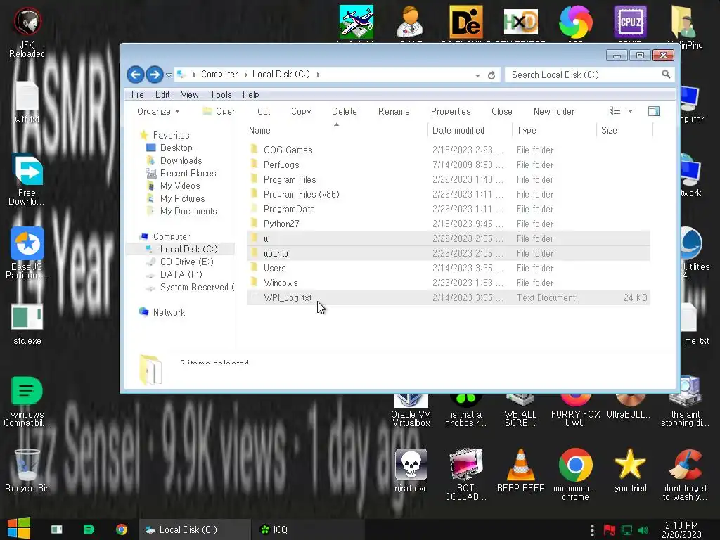
Task: Open the recent locations history dropdown
Action: 169,75
